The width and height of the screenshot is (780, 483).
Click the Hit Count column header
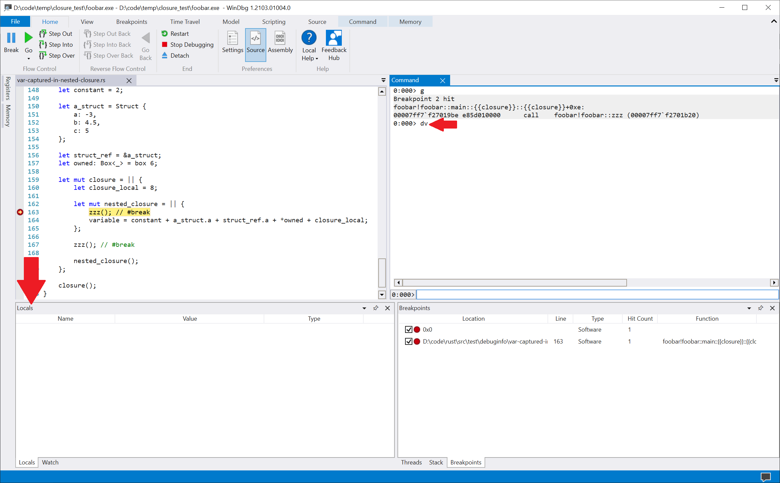click(x=640, y=318)
